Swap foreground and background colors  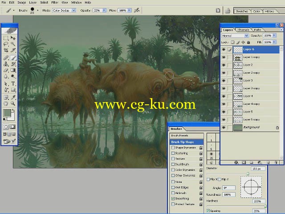13,111
